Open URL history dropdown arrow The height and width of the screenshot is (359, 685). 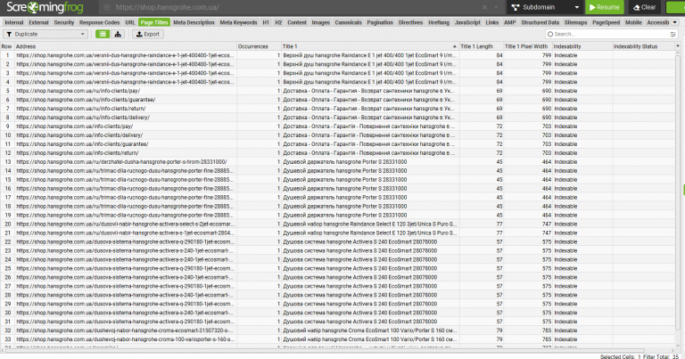496,7
